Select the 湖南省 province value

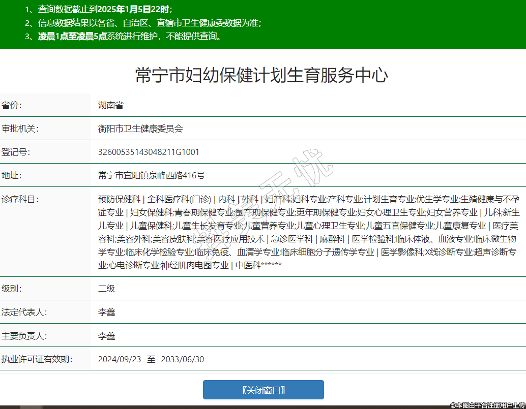pos(111,106)
